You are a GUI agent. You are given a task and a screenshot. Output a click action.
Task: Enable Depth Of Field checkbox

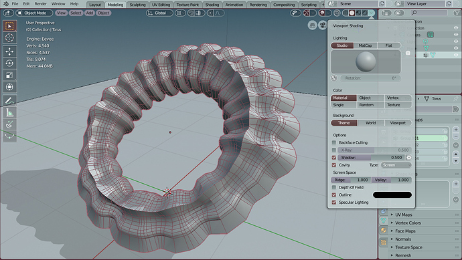click(334, 187)
